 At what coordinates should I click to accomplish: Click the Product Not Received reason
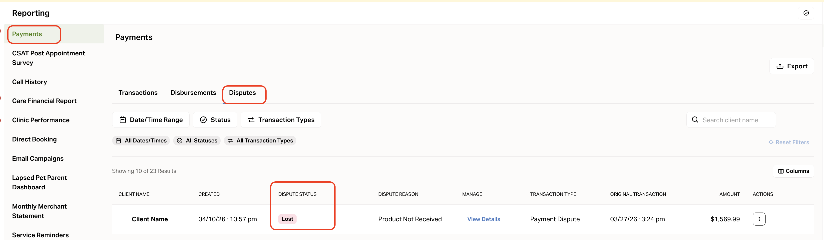coord(410,219)
